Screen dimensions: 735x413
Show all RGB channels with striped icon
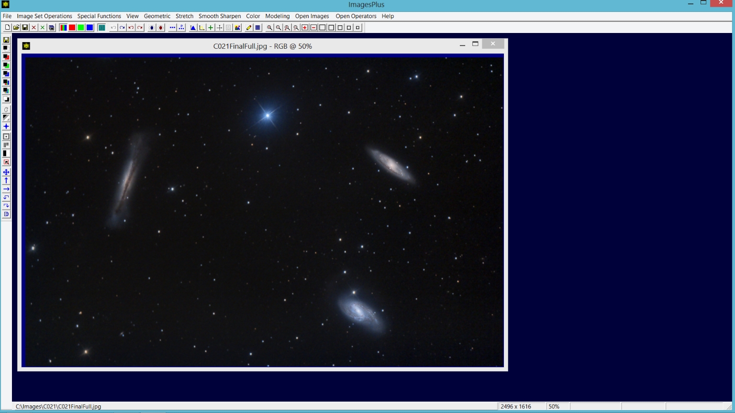63,28
